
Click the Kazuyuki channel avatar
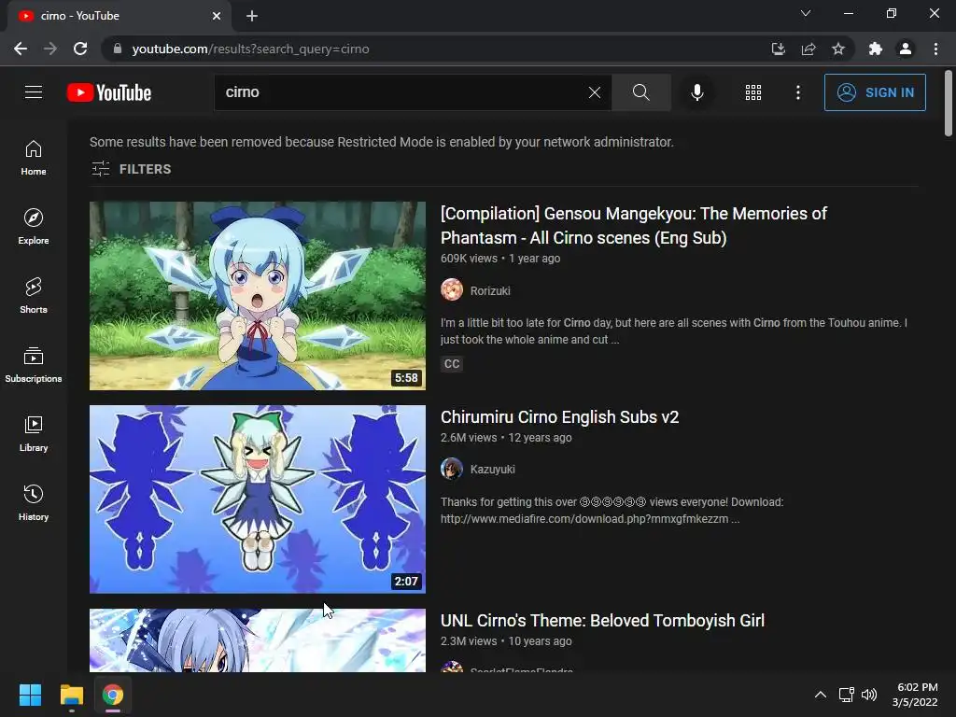click(452, 469)
